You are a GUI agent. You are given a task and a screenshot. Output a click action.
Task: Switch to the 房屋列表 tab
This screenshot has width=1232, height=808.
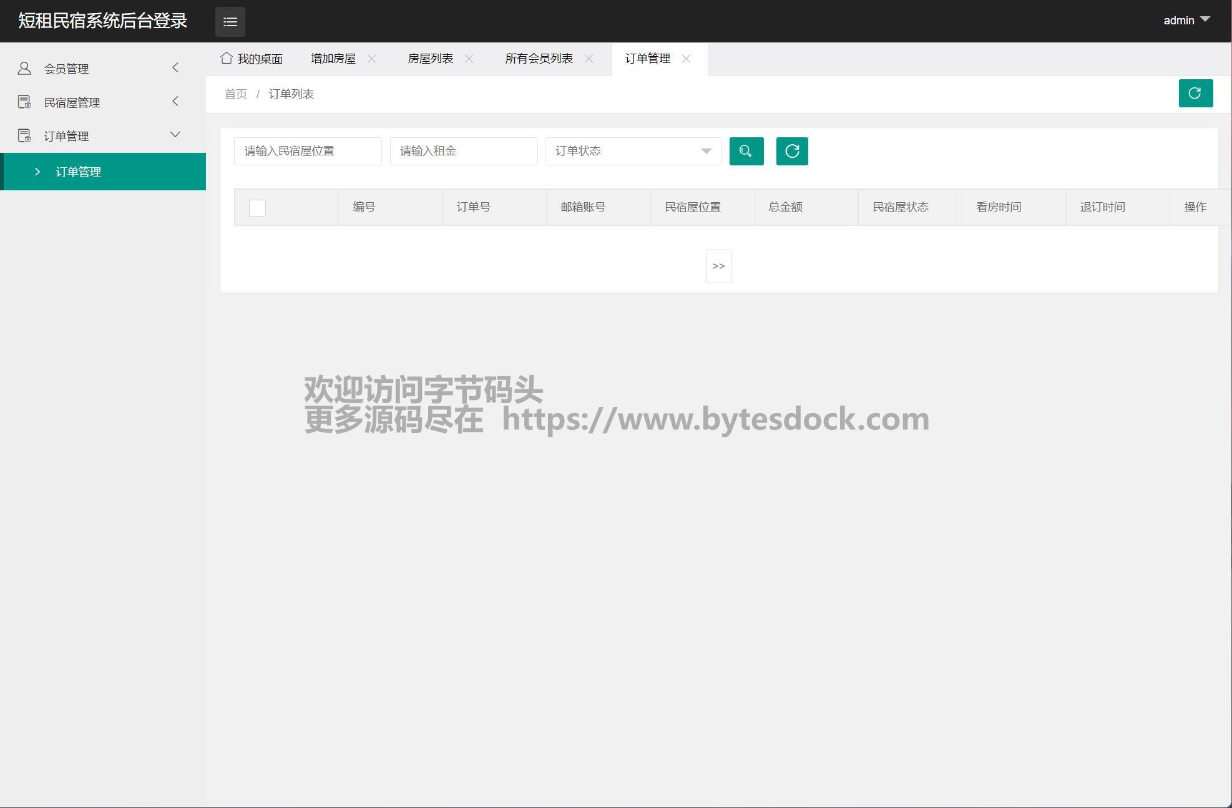pyautogui.click(x=430, y=59)
